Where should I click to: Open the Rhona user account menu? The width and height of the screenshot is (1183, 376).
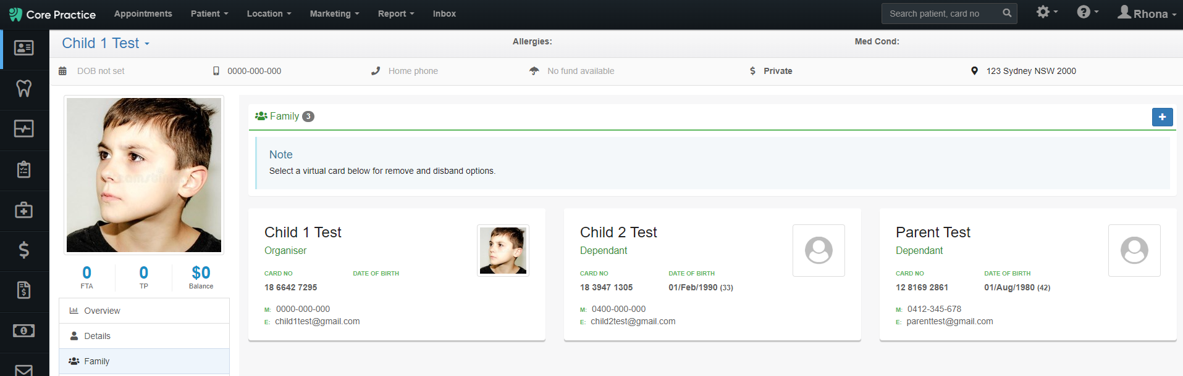[1147, 13]
